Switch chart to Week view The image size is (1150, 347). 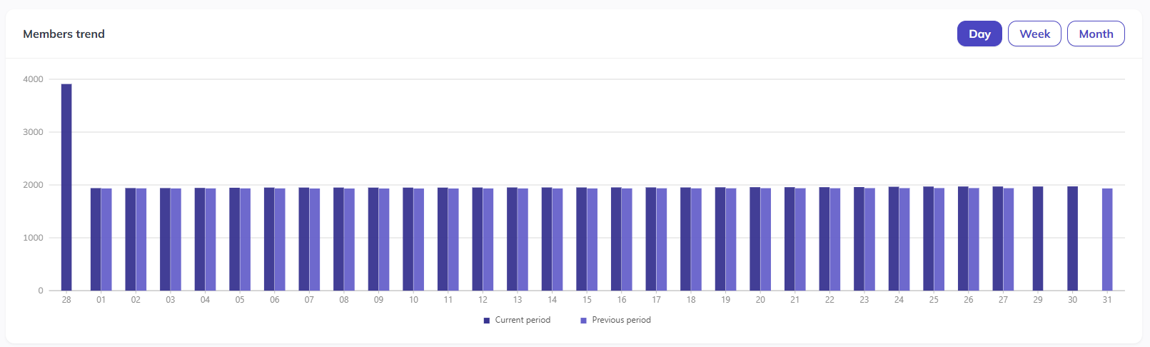click(1034, 34)
